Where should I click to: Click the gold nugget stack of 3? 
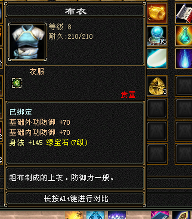pyautogui.click(x=157, y=86)
